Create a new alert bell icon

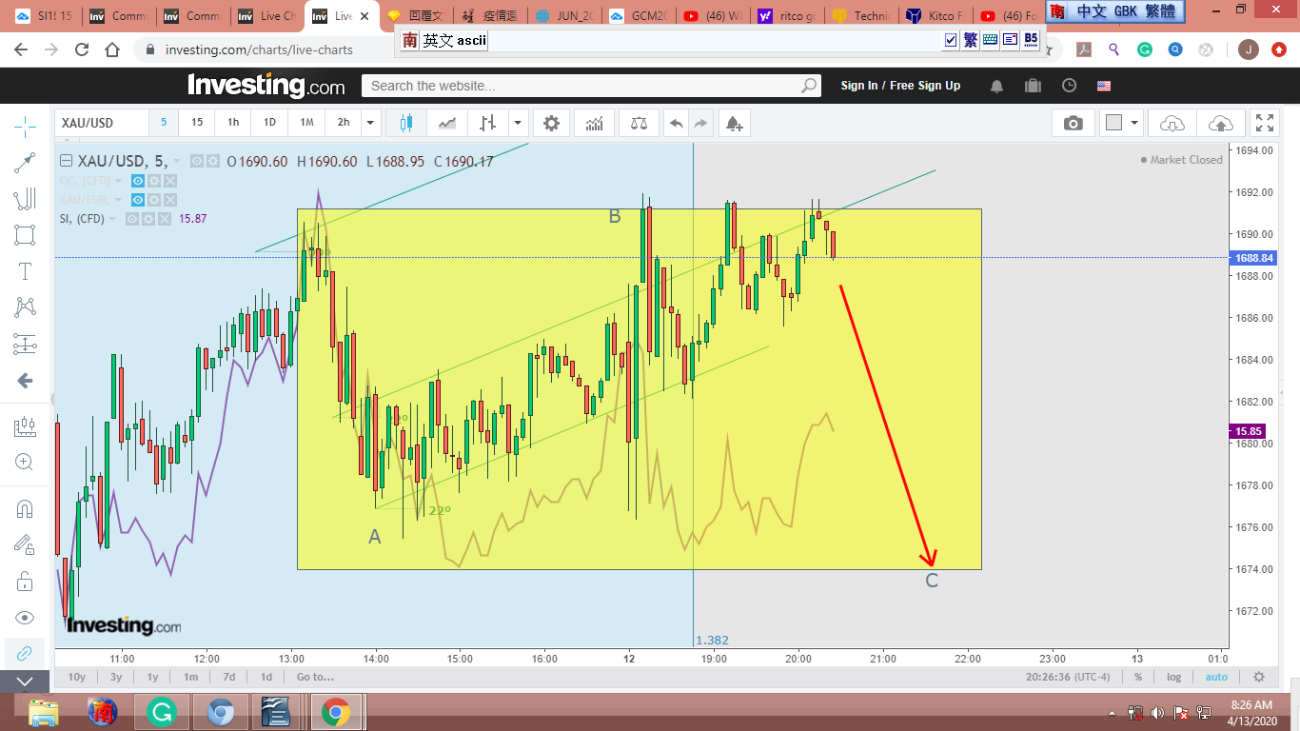[x=734, y=123]
